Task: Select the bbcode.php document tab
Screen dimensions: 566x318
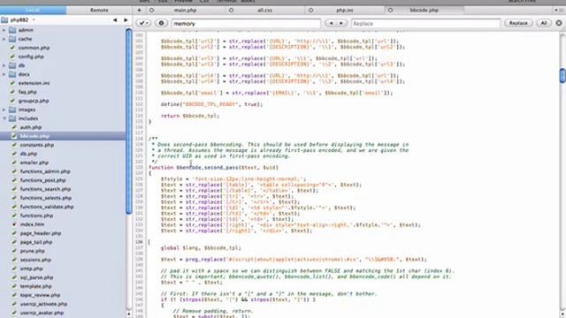Action: [424, 10]
